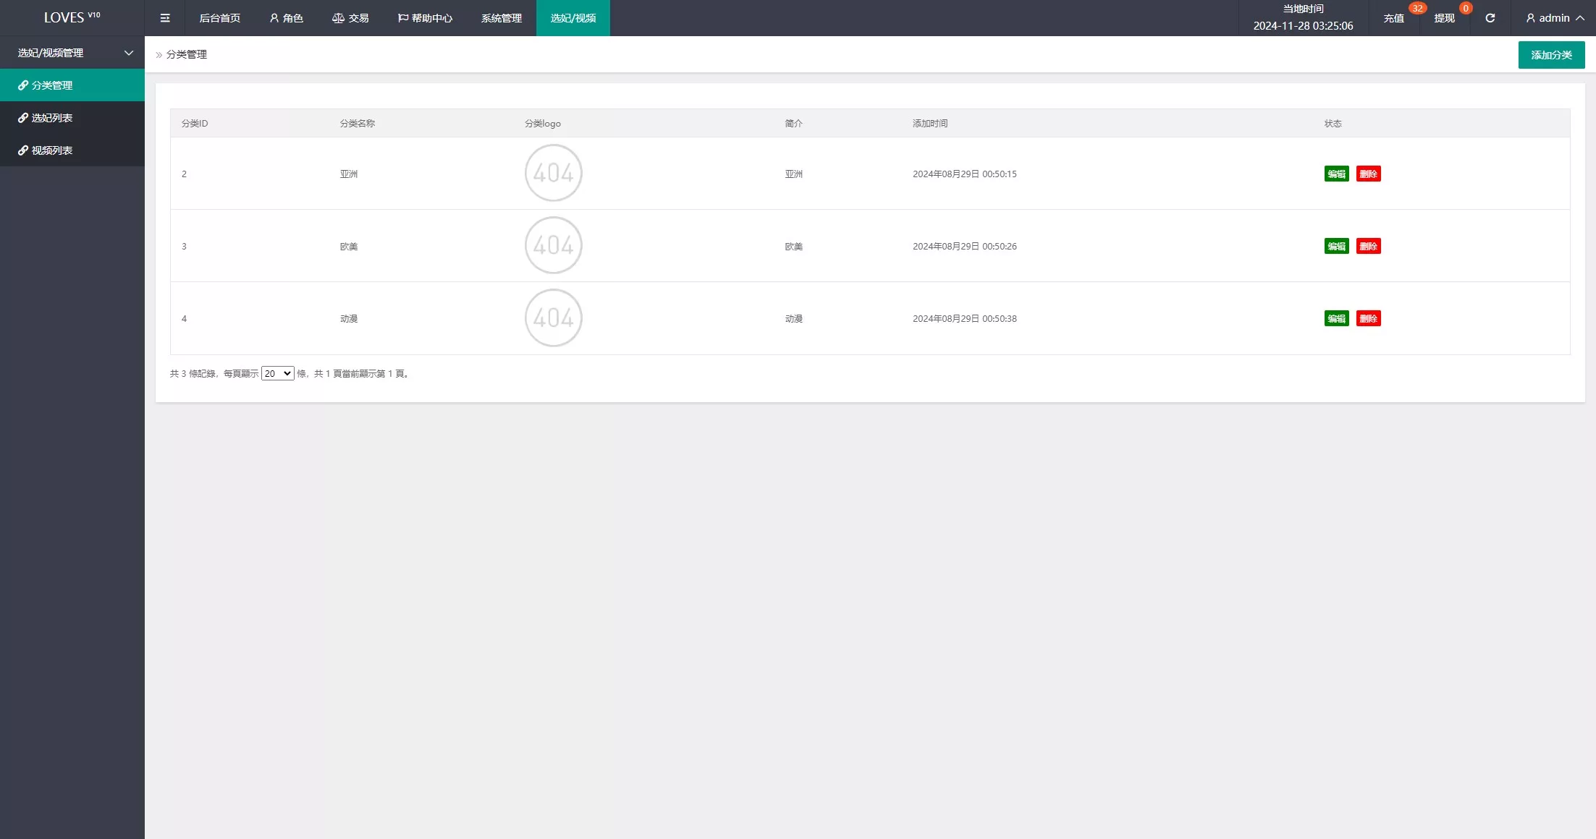Screen dimensions: 1596x839
Task: Edit the 亚洲 category row
Action: click(1336, 174)
